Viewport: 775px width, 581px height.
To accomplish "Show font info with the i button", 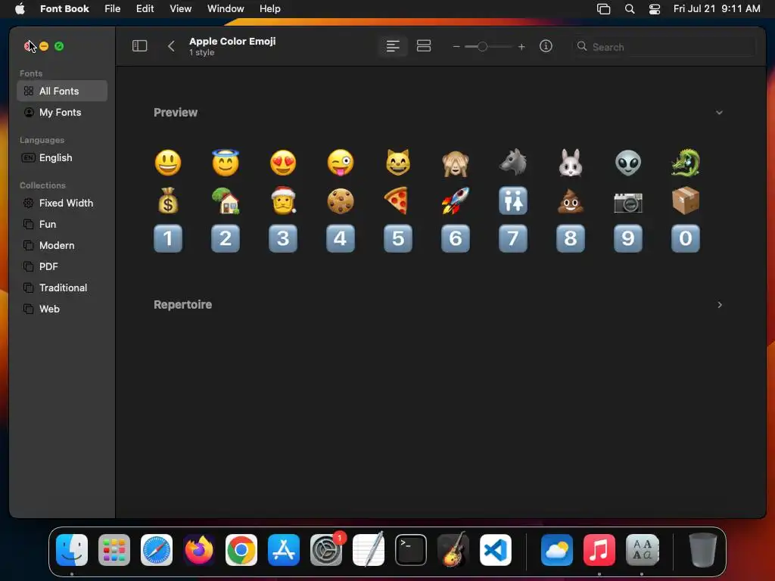I will pos(546,46).
